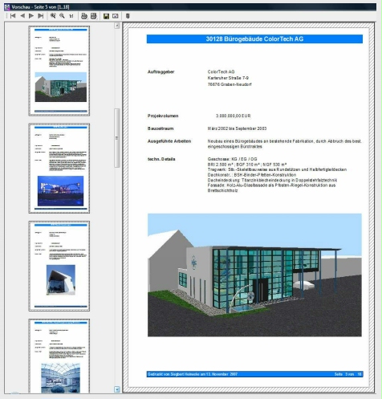Click the 'Bauzeitraum' label
Screen dimensions: 382x399
click(x=161, y=128)
